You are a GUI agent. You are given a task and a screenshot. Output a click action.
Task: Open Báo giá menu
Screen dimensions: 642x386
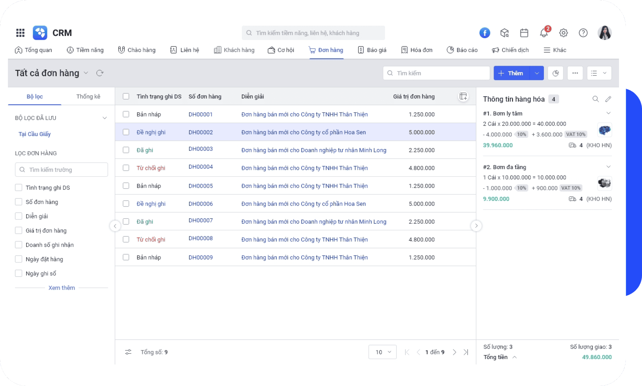(372, 50)
